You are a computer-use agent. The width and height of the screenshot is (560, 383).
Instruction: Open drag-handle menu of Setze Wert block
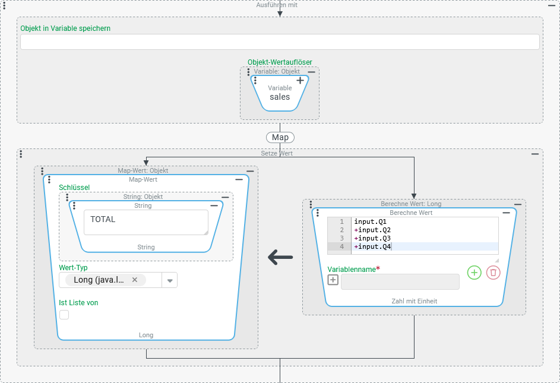click(x=21, y=154)
